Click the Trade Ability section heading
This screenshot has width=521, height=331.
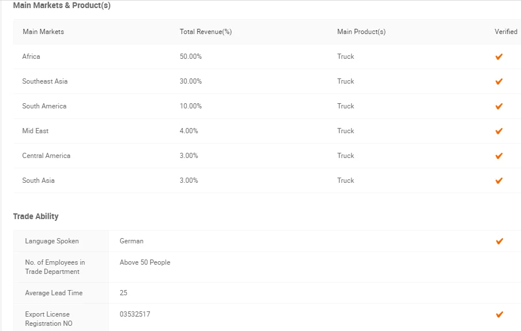tap(36, 216)
